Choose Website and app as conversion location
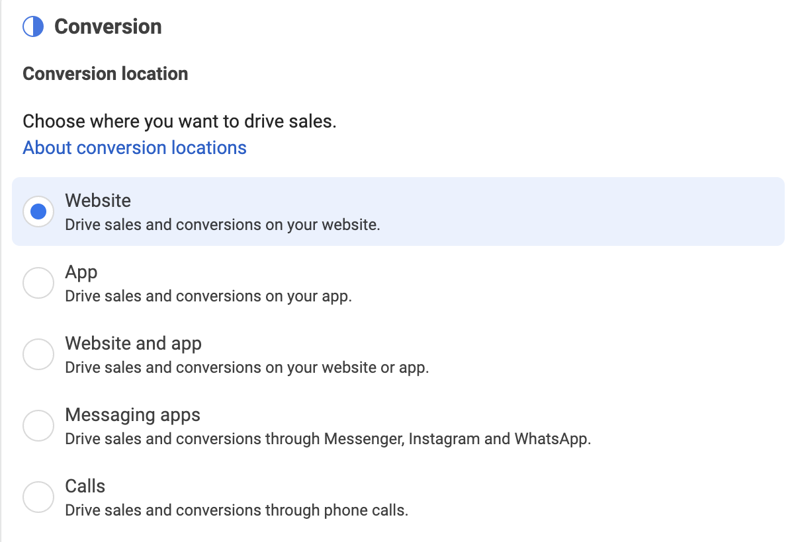794x542 pixels. (38, 354)
